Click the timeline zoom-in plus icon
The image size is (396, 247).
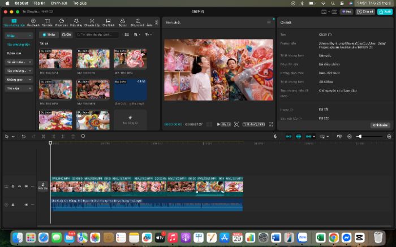coord(389,136)
